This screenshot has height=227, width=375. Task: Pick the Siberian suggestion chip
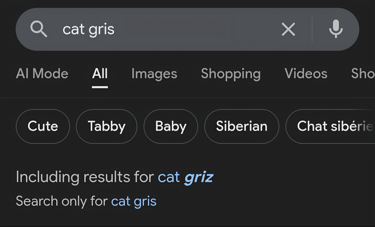(x=242, y=126)
